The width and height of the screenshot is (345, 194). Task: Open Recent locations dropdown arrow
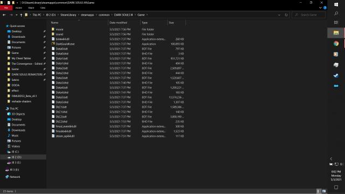click(16, 15)
